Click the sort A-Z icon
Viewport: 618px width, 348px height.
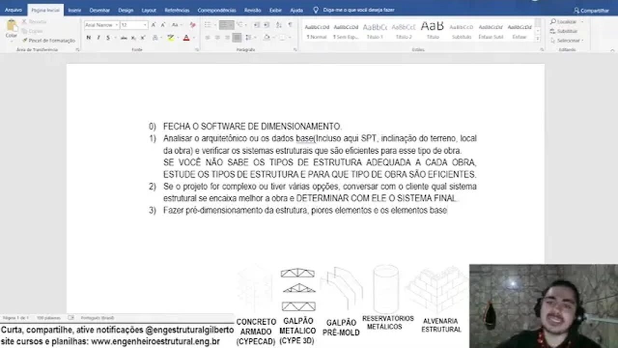pos(279,25)
